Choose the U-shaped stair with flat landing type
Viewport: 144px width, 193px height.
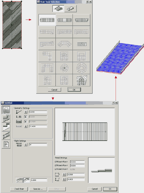pos(82,56)
